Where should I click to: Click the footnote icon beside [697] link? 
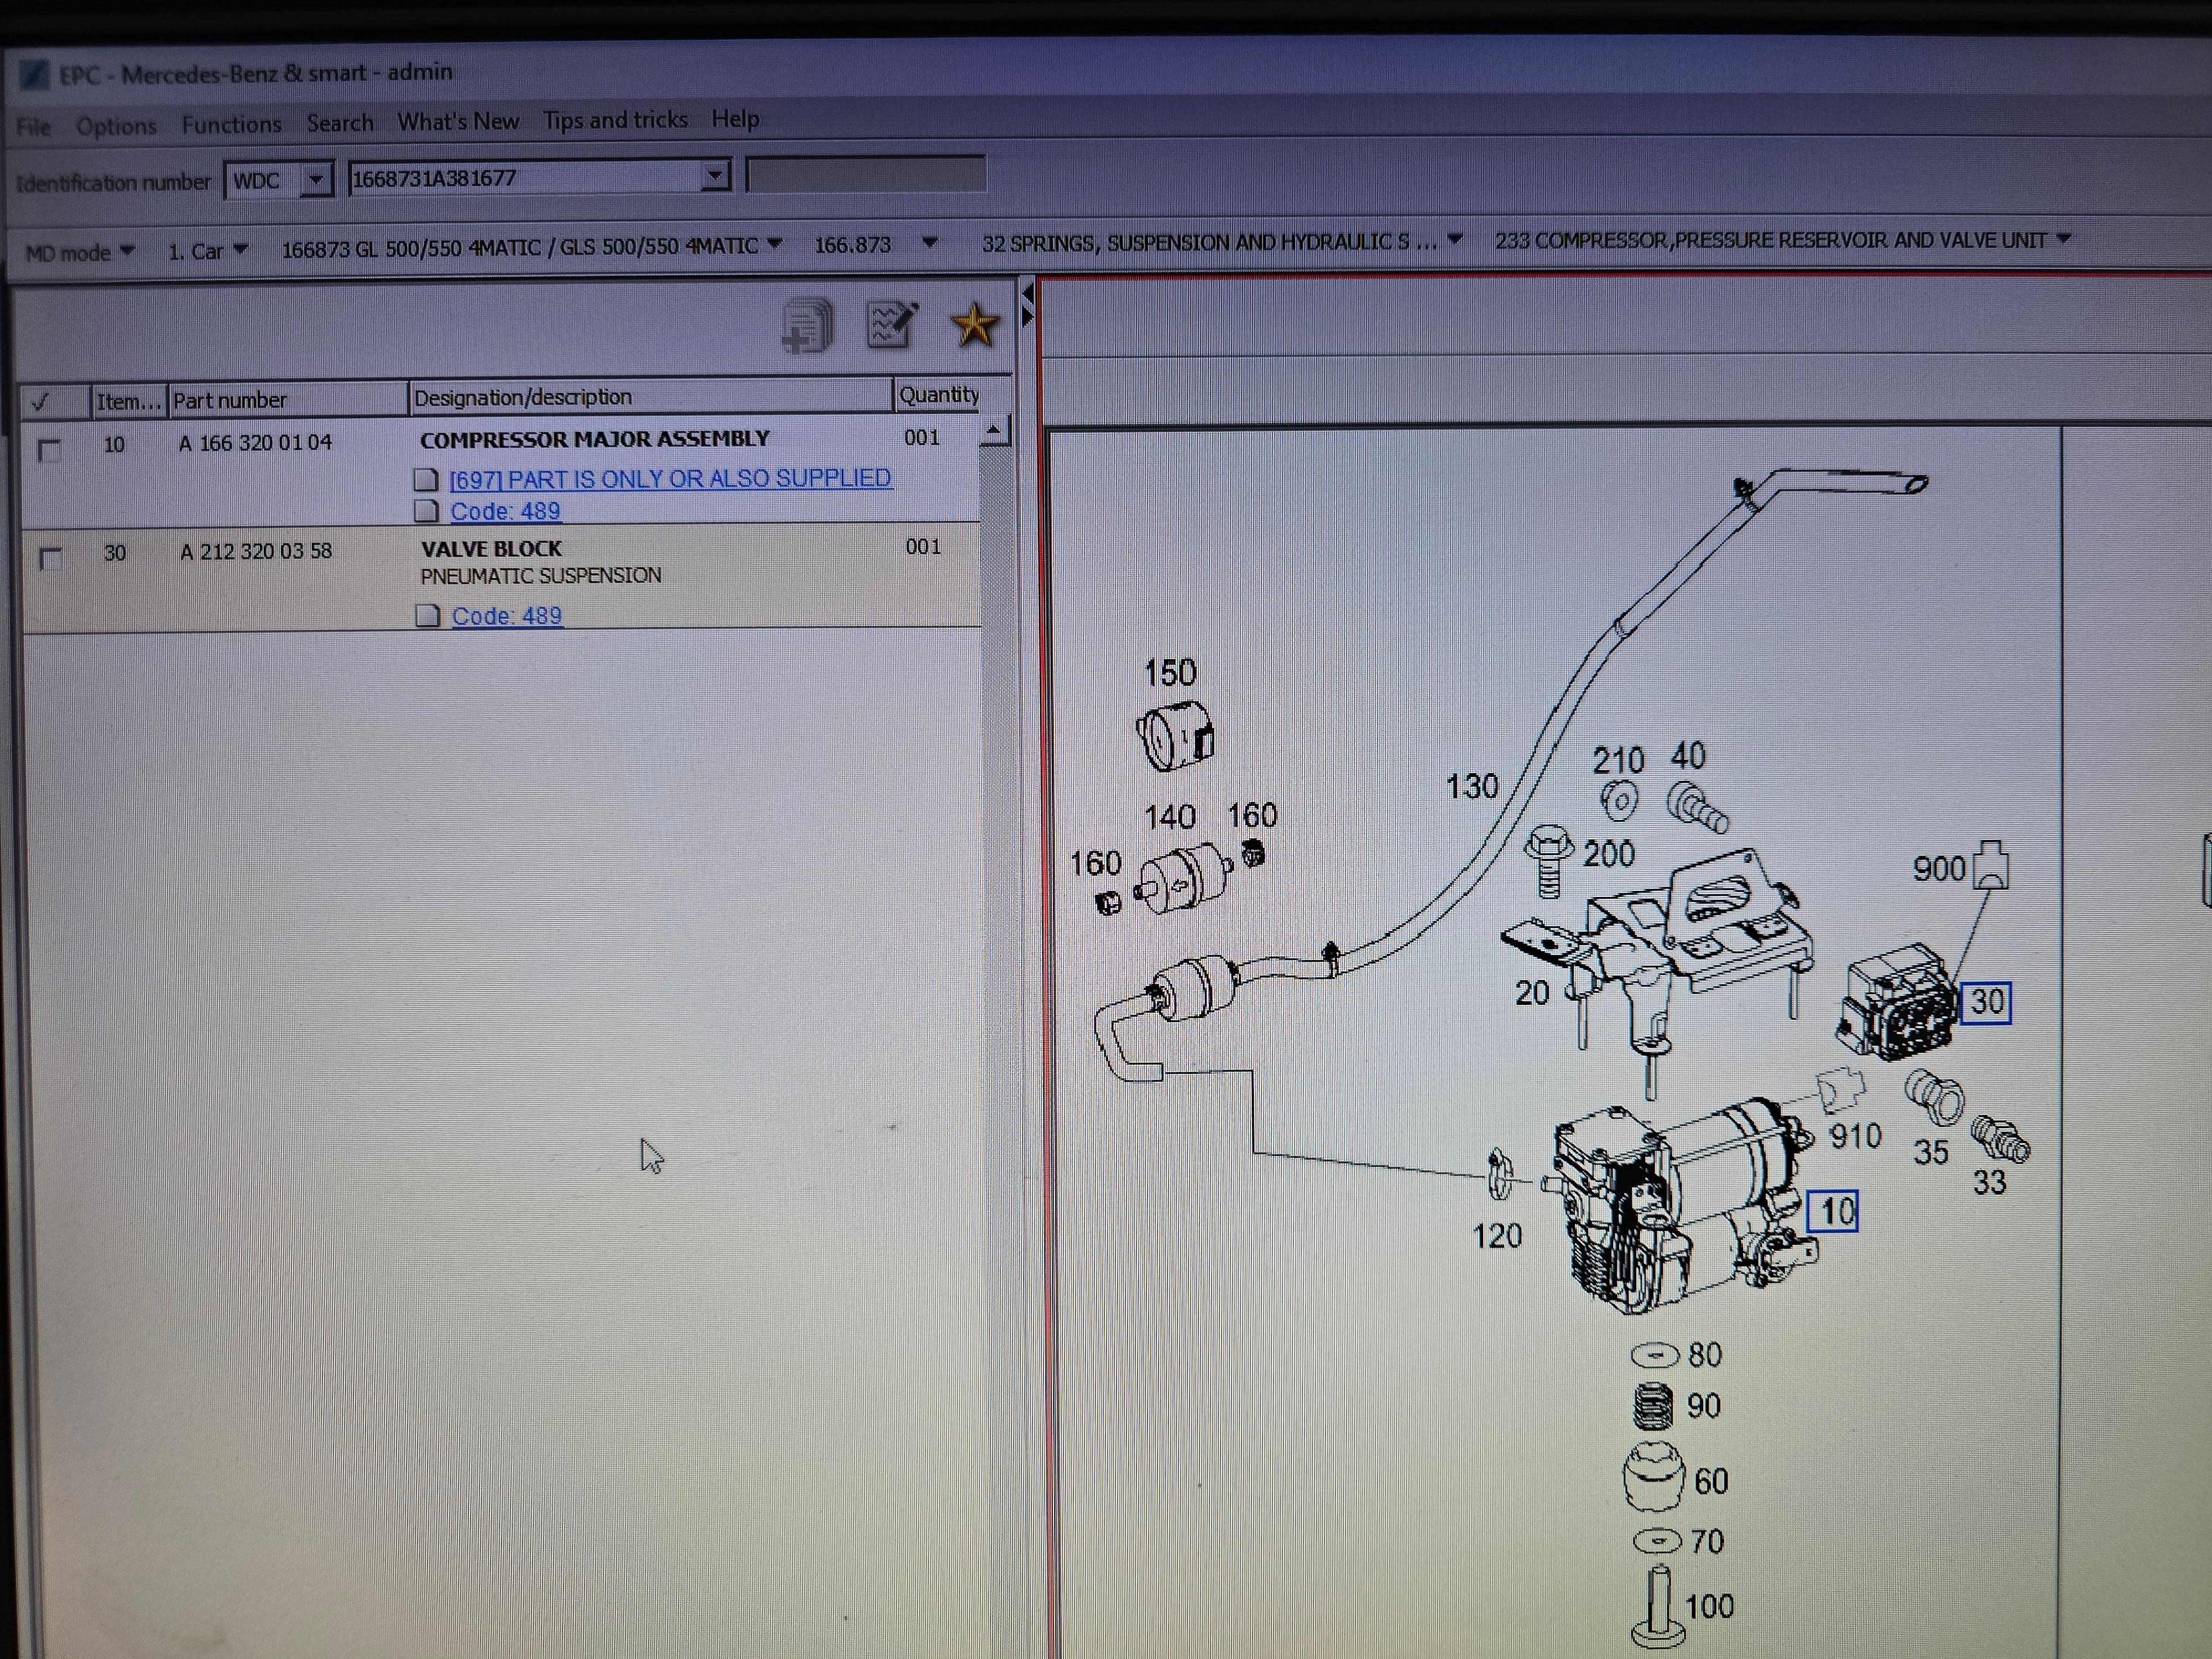(x=426, y=480)
